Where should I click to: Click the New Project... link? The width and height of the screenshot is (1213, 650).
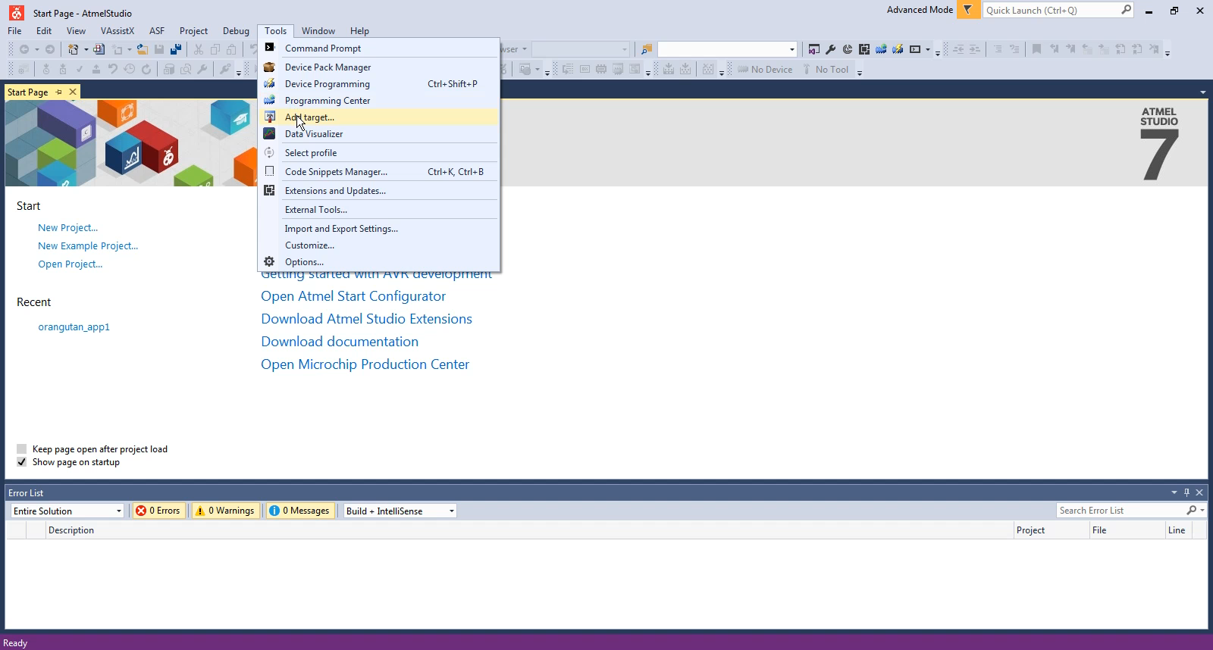pos(67,227)
